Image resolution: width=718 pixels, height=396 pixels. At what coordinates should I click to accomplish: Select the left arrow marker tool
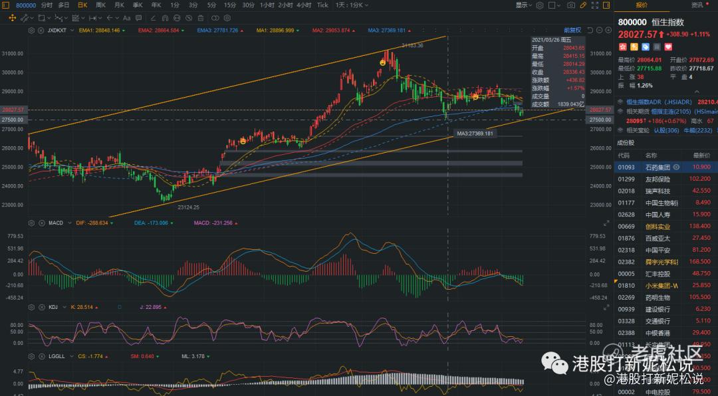[x=111, y=18]
